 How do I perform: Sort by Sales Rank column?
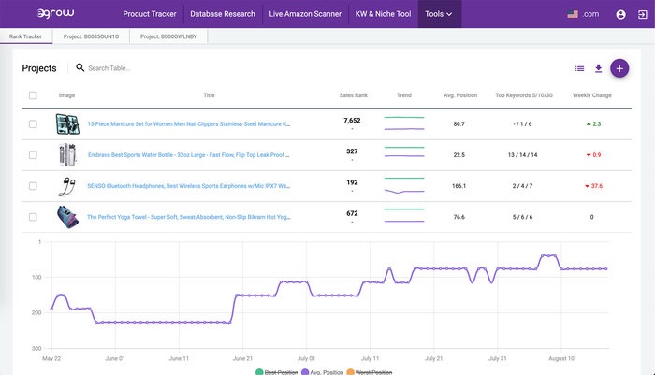[x=354, y=95]
